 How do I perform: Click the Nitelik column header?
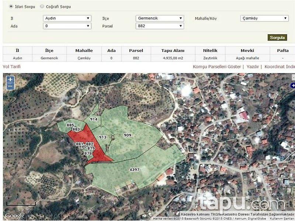[x=210, y=50]
